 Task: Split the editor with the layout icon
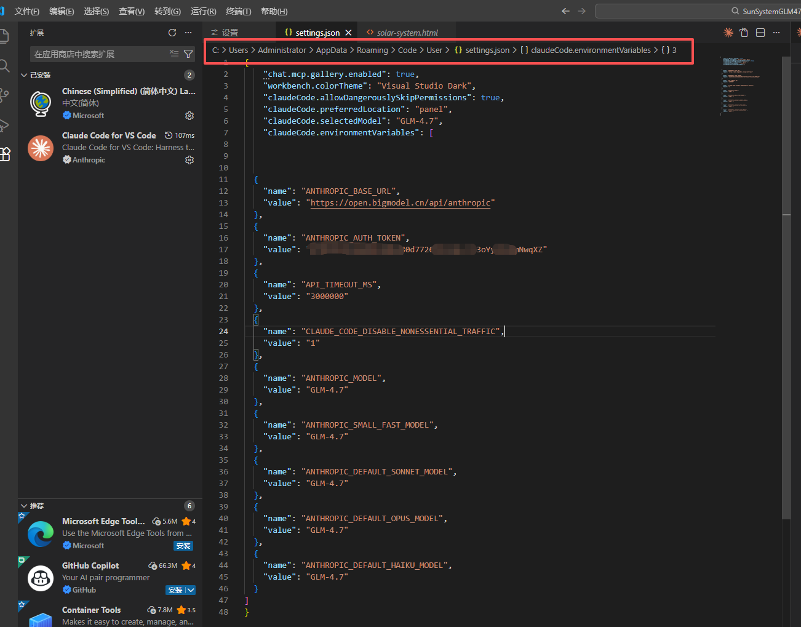[x=760, y=33]
